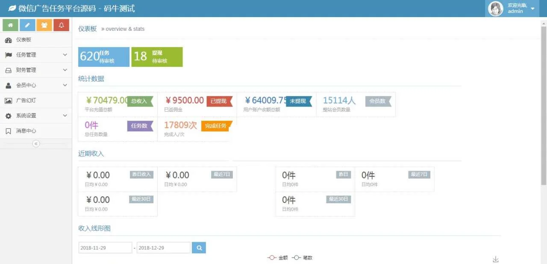Click the start date field 2018-11-29
Viewport: 547px width, 264px height.
coord(105,248)
